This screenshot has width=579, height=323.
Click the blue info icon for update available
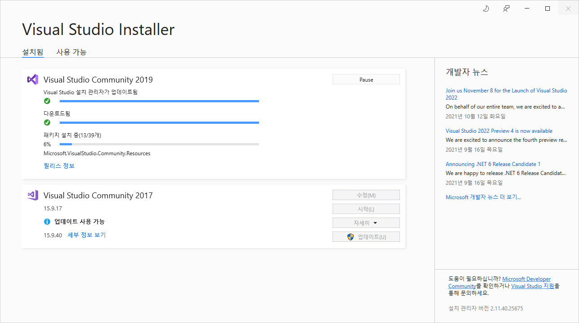[47, 222]
